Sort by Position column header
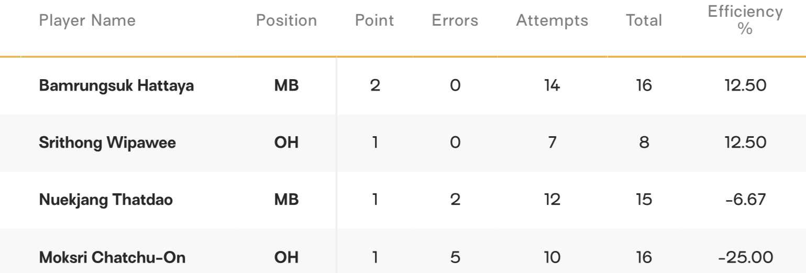 point(286,21)
